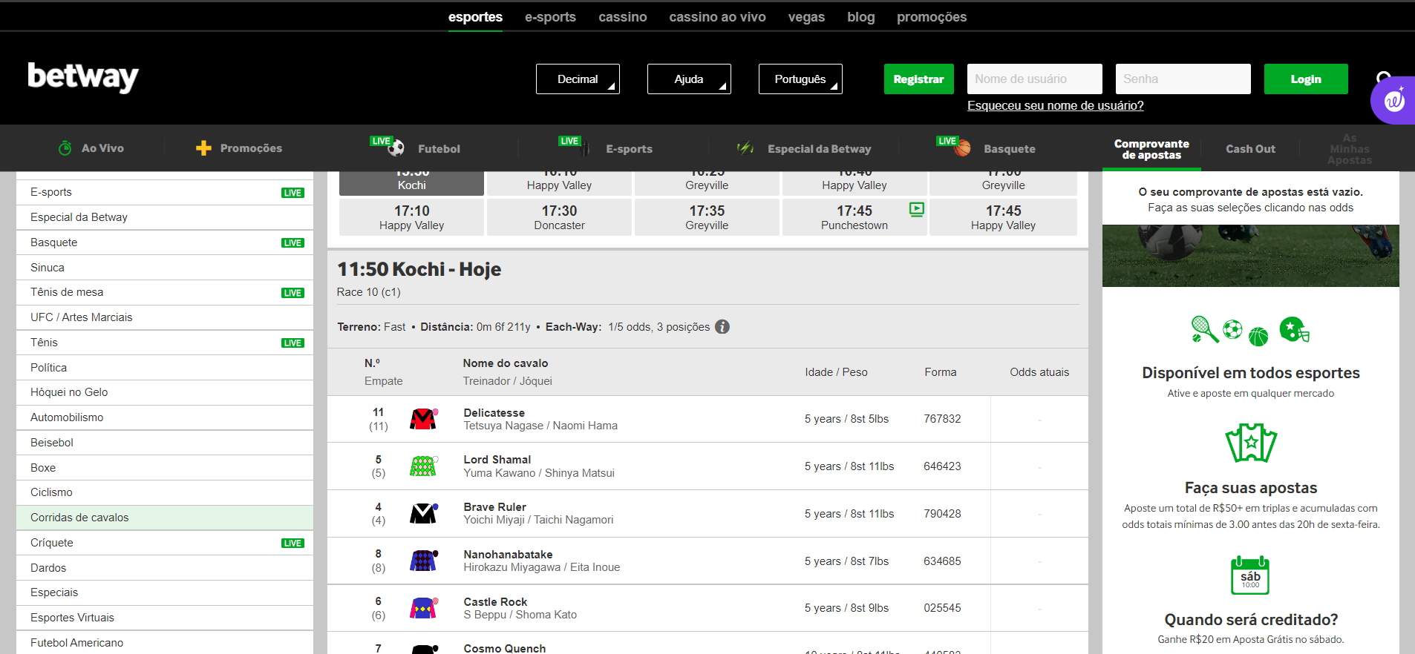The width and height of the screenshot is (1415, 654).
Task: Open the promoções top tab
Action: point(932,17)
